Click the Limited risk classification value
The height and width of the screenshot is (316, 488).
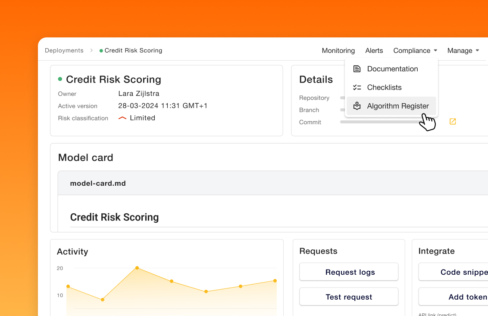(143, 118)
